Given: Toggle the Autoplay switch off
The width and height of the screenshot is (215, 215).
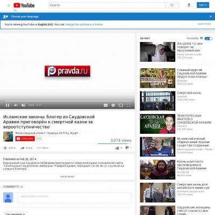Looking at the screenshot, I should tap(209, 38).
